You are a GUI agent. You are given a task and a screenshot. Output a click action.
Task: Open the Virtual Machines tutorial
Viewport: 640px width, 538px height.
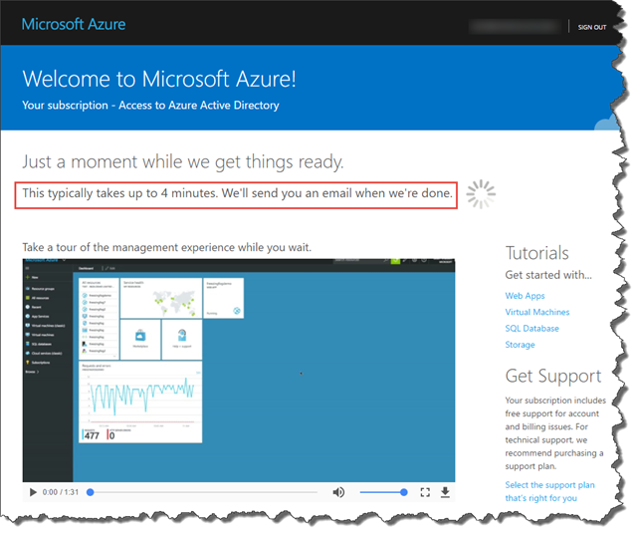coord(537,312)
